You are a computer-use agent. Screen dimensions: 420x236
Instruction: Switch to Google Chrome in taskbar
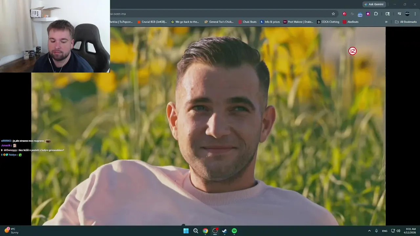205,231
